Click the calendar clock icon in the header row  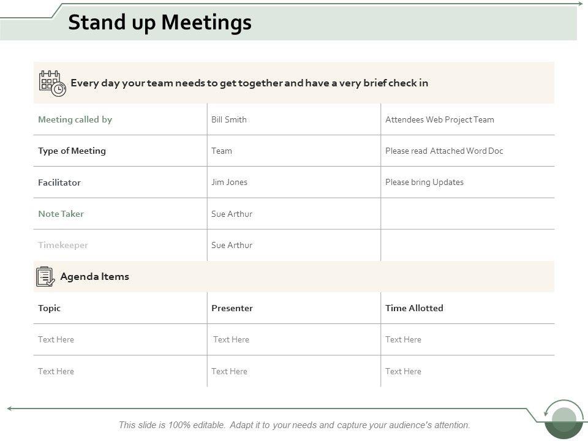51,83
